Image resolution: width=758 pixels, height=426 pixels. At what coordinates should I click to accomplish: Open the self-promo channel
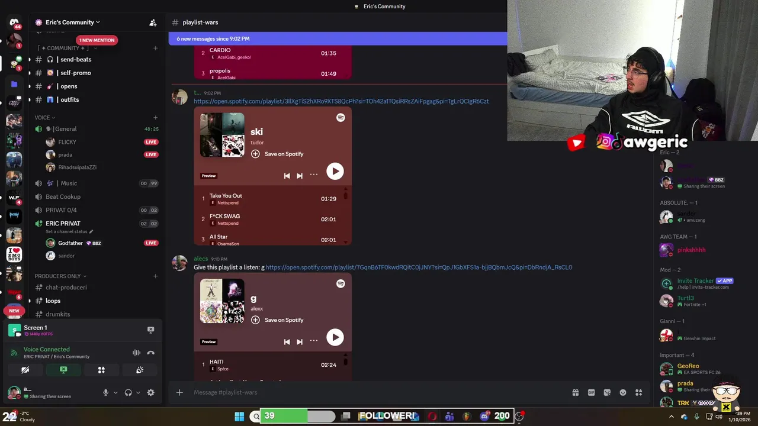point(96,73)
